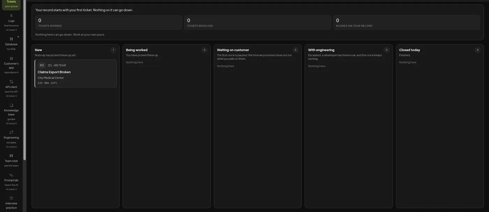
Task: Select ticket ID ZEL-9BC7E64E
Action: coord(57,65)
